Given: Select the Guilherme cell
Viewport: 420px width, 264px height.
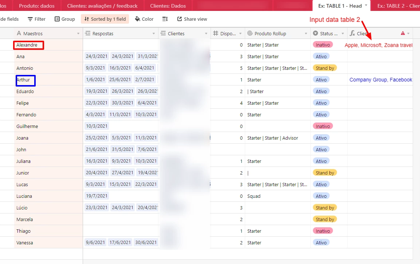Looking at the screenshot, I should [x=48, y=126].
